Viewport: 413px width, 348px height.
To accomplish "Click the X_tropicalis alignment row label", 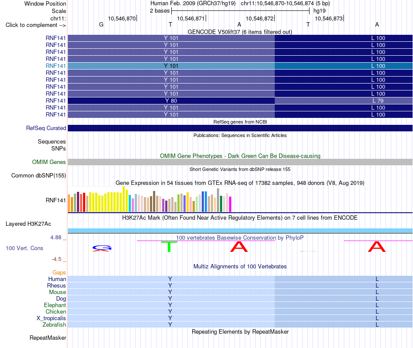I will pyautogui.click(x=51, y=318).
